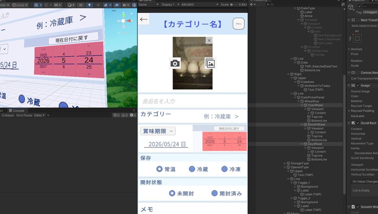378x214 pixels.
Task: Adjust the Game view Scale slider
Action: [x=234, y=5]
